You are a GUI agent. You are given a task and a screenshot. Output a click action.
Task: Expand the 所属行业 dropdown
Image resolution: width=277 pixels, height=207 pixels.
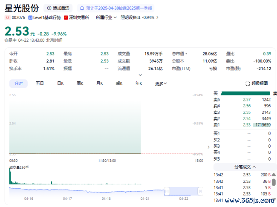point(106,17)
